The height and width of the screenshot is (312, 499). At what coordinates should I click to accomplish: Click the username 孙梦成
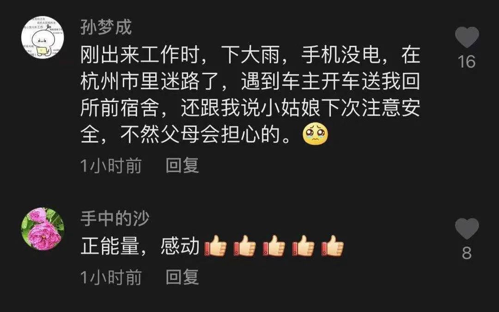pos(106,27)
